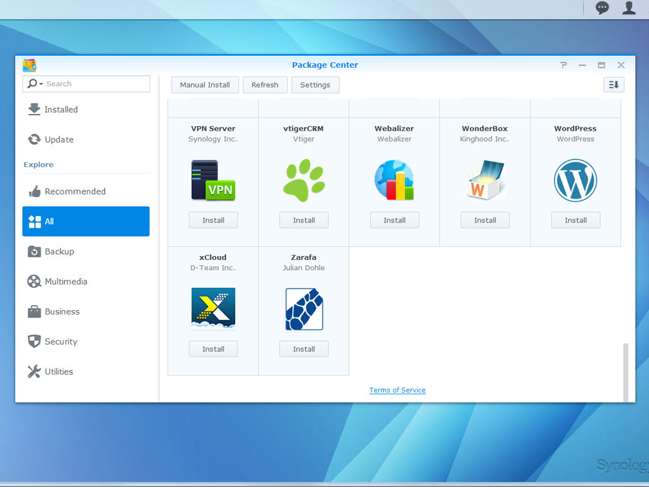Click the Manual Install button
The image size is (649, 487).
pos(205,85)
